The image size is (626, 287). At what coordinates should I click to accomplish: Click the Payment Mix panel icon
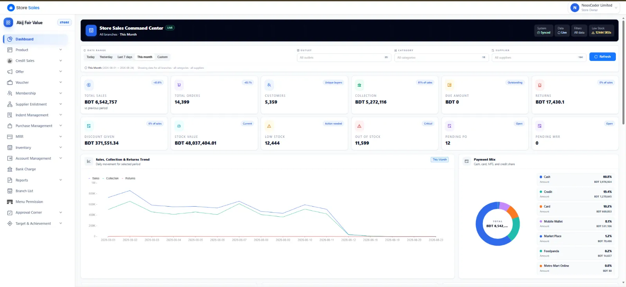(x=466, y=161)
